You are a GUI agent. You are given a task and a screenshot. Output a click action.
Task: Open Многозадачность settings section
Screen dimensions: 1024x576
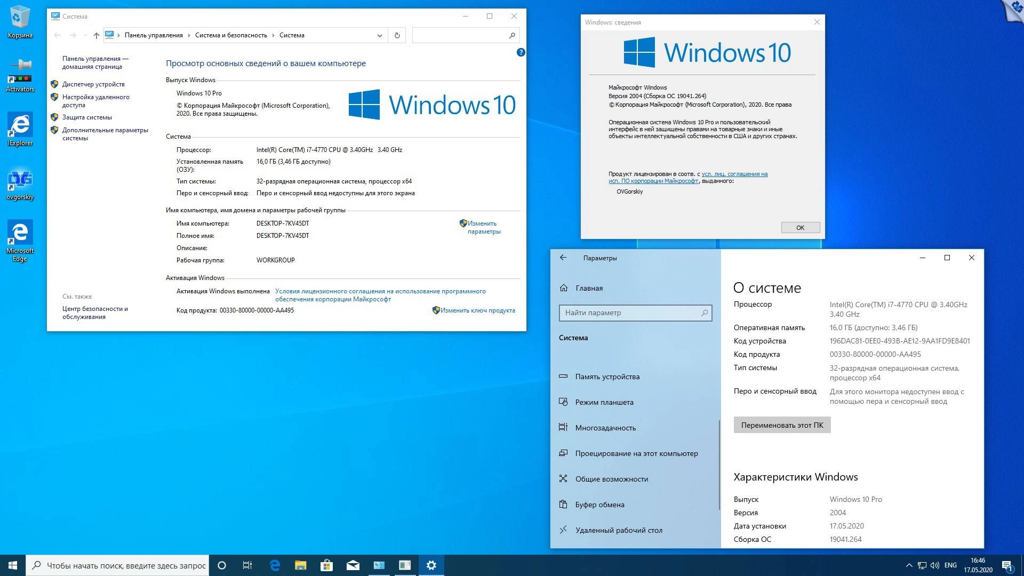point(605,428)
